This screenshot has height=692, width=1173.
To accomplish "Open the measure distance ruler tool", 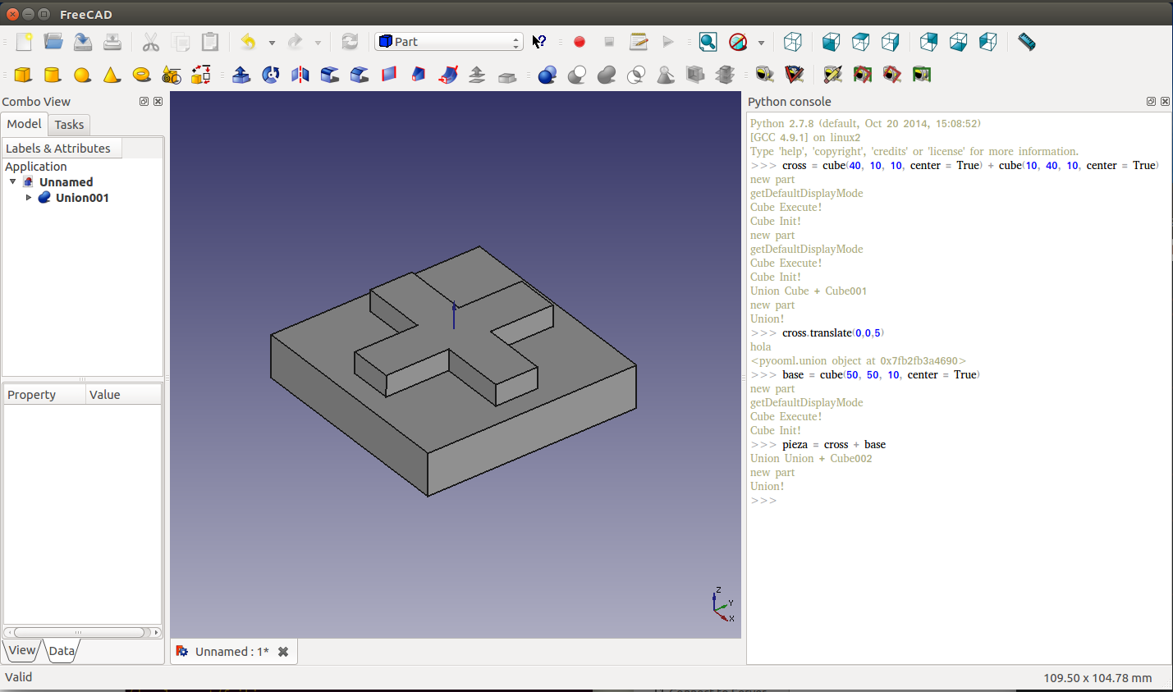I will 1026,42.
